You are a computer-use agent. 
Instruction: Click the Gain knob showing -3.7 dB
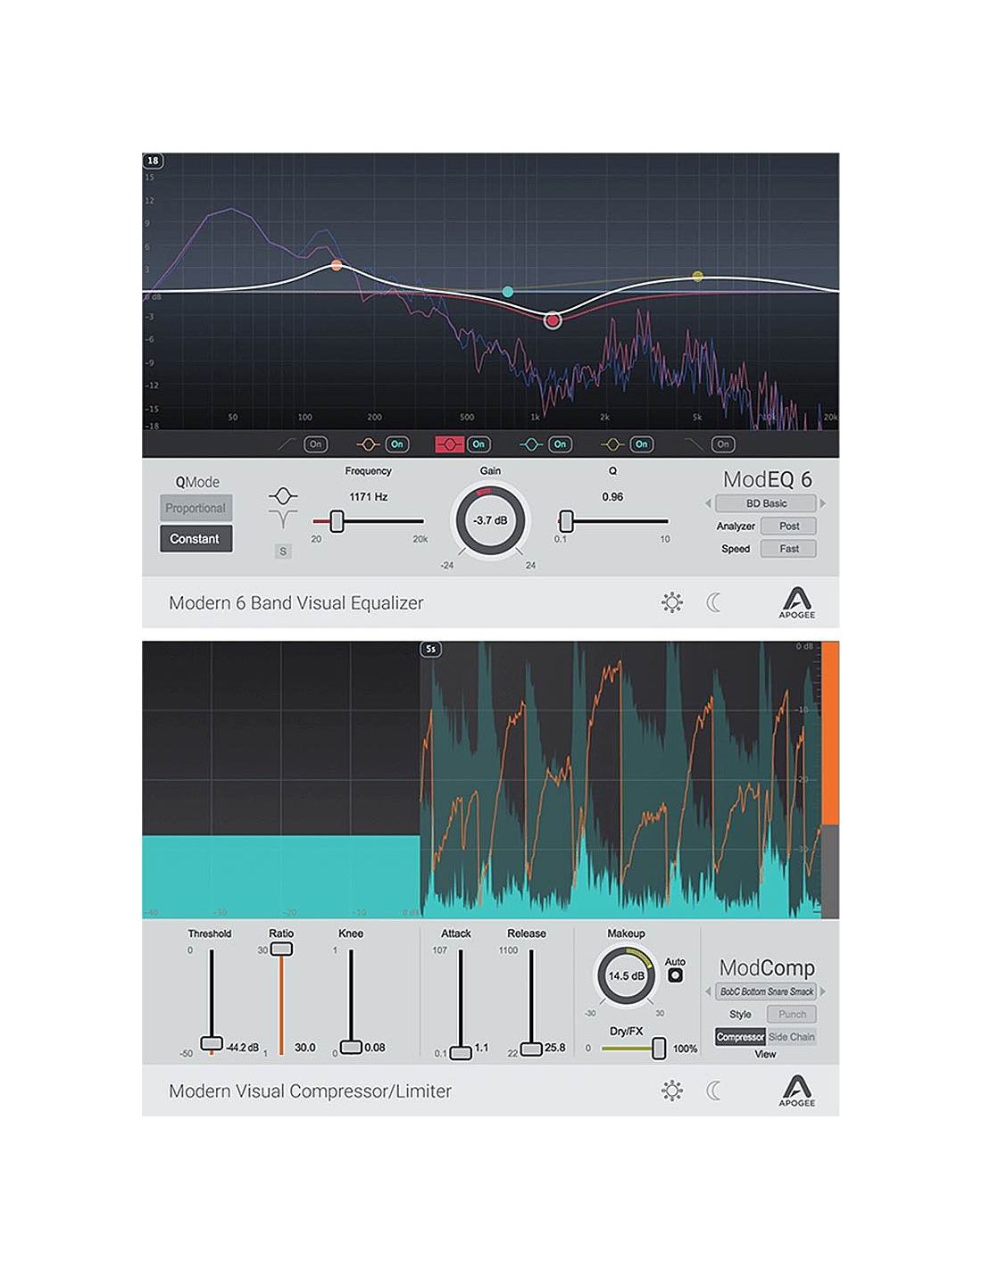click(x=490, y=520)
